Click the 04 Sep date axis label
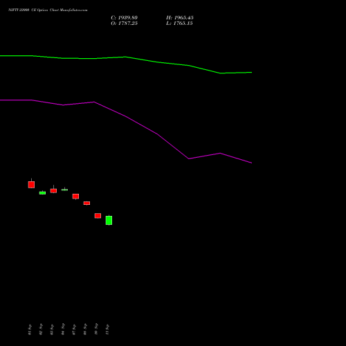The image size is (346, 346). (x=63, y=329)
